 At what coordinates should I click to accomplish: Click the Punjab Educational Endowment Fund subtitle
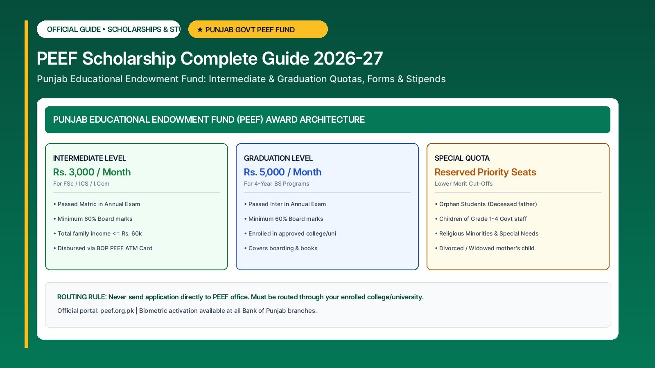click(241, 79)
